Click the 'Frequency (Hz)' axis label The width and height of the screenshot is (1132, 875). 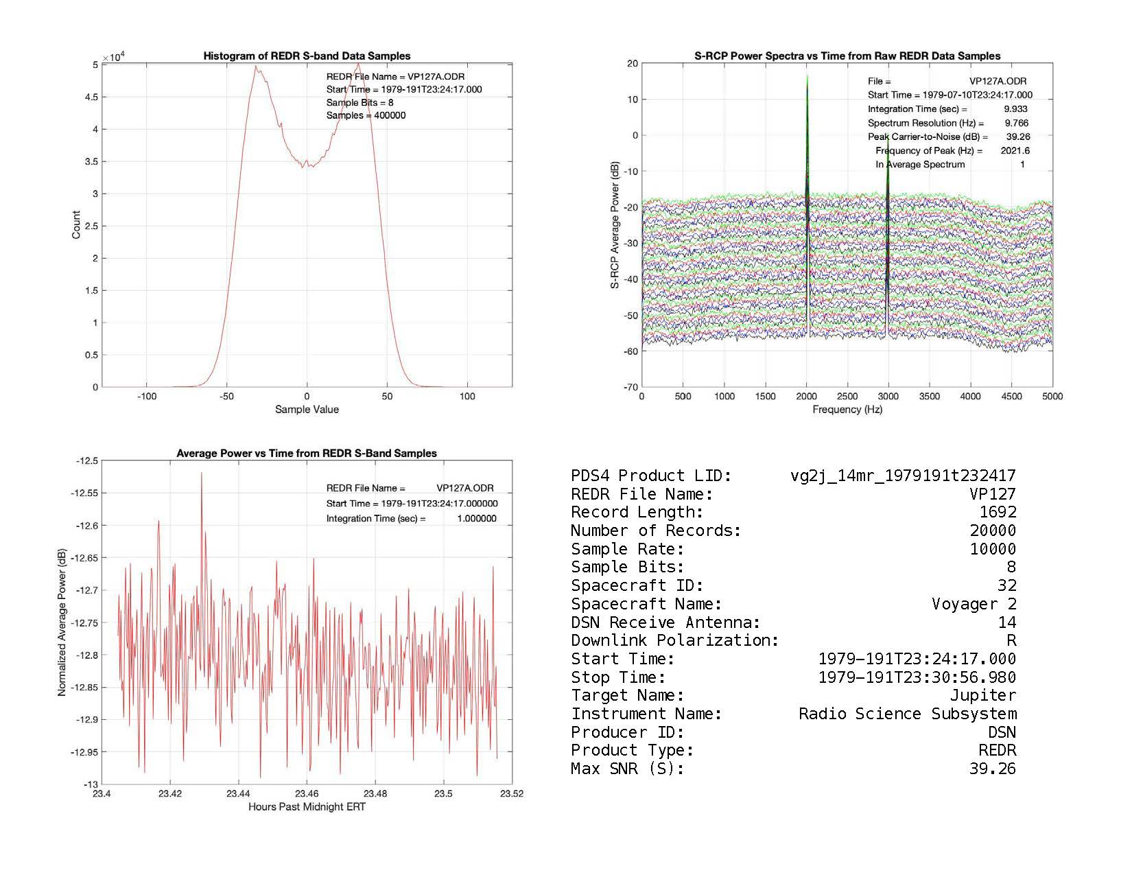point(847,410)
